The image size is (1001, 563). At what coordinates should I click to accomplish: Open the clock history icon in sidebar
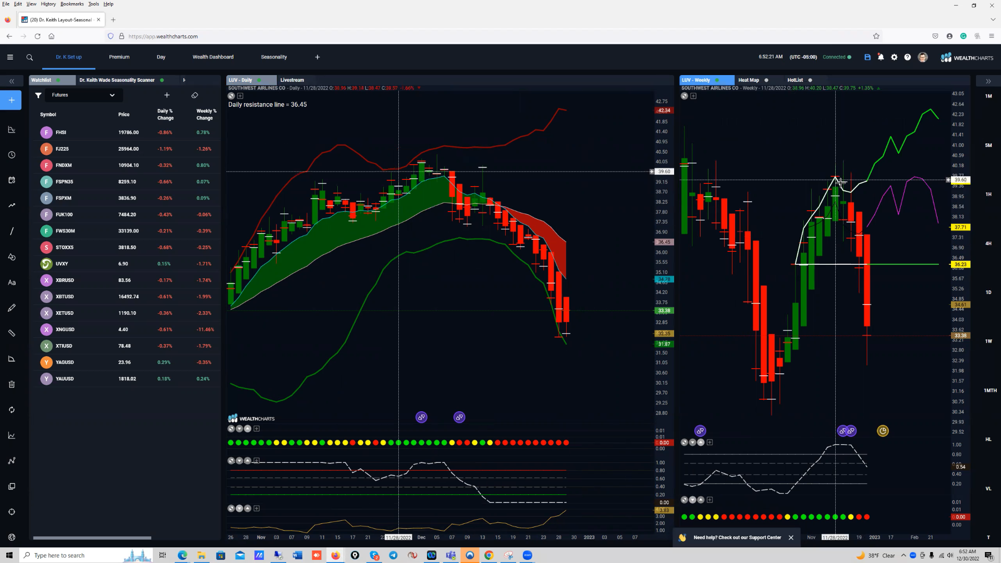11,155
